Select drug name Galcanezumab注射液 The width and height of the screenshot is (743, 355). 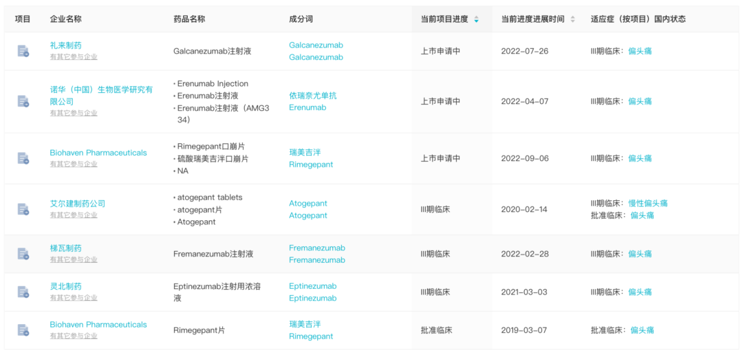coord(213,51)
